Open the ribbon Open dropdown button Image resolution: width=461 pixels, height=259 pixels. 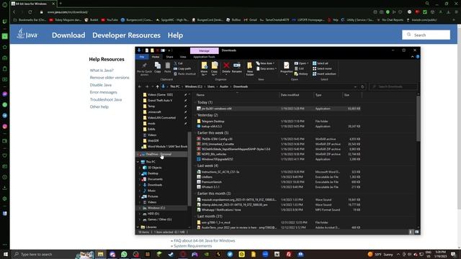(301, 63)
